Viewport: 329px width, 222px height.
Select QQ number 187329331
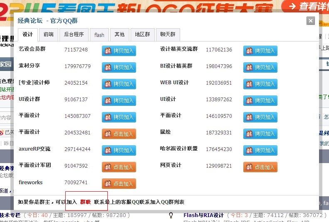point(219,133)
